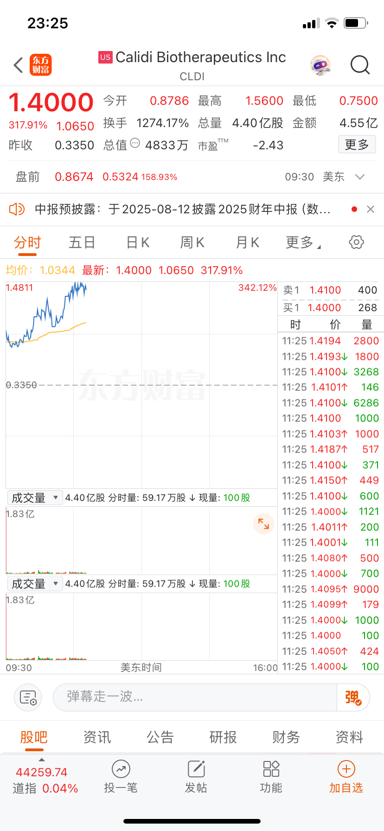Tap the back arrow icon

(x=19, y=65)
